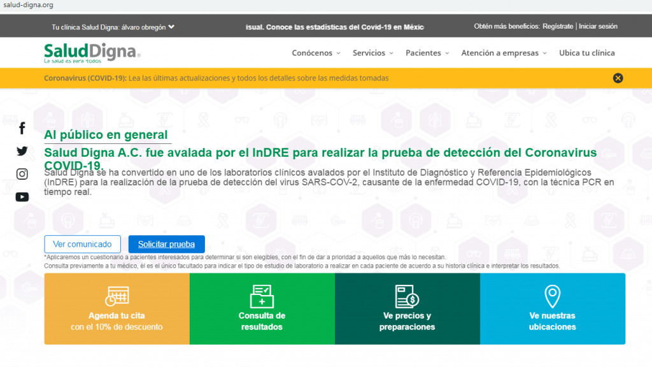Image resolution: width=652 pixels, height=367 pixels.
Task: Open Ve precios y preparaciones label
Action: (407, 321)
